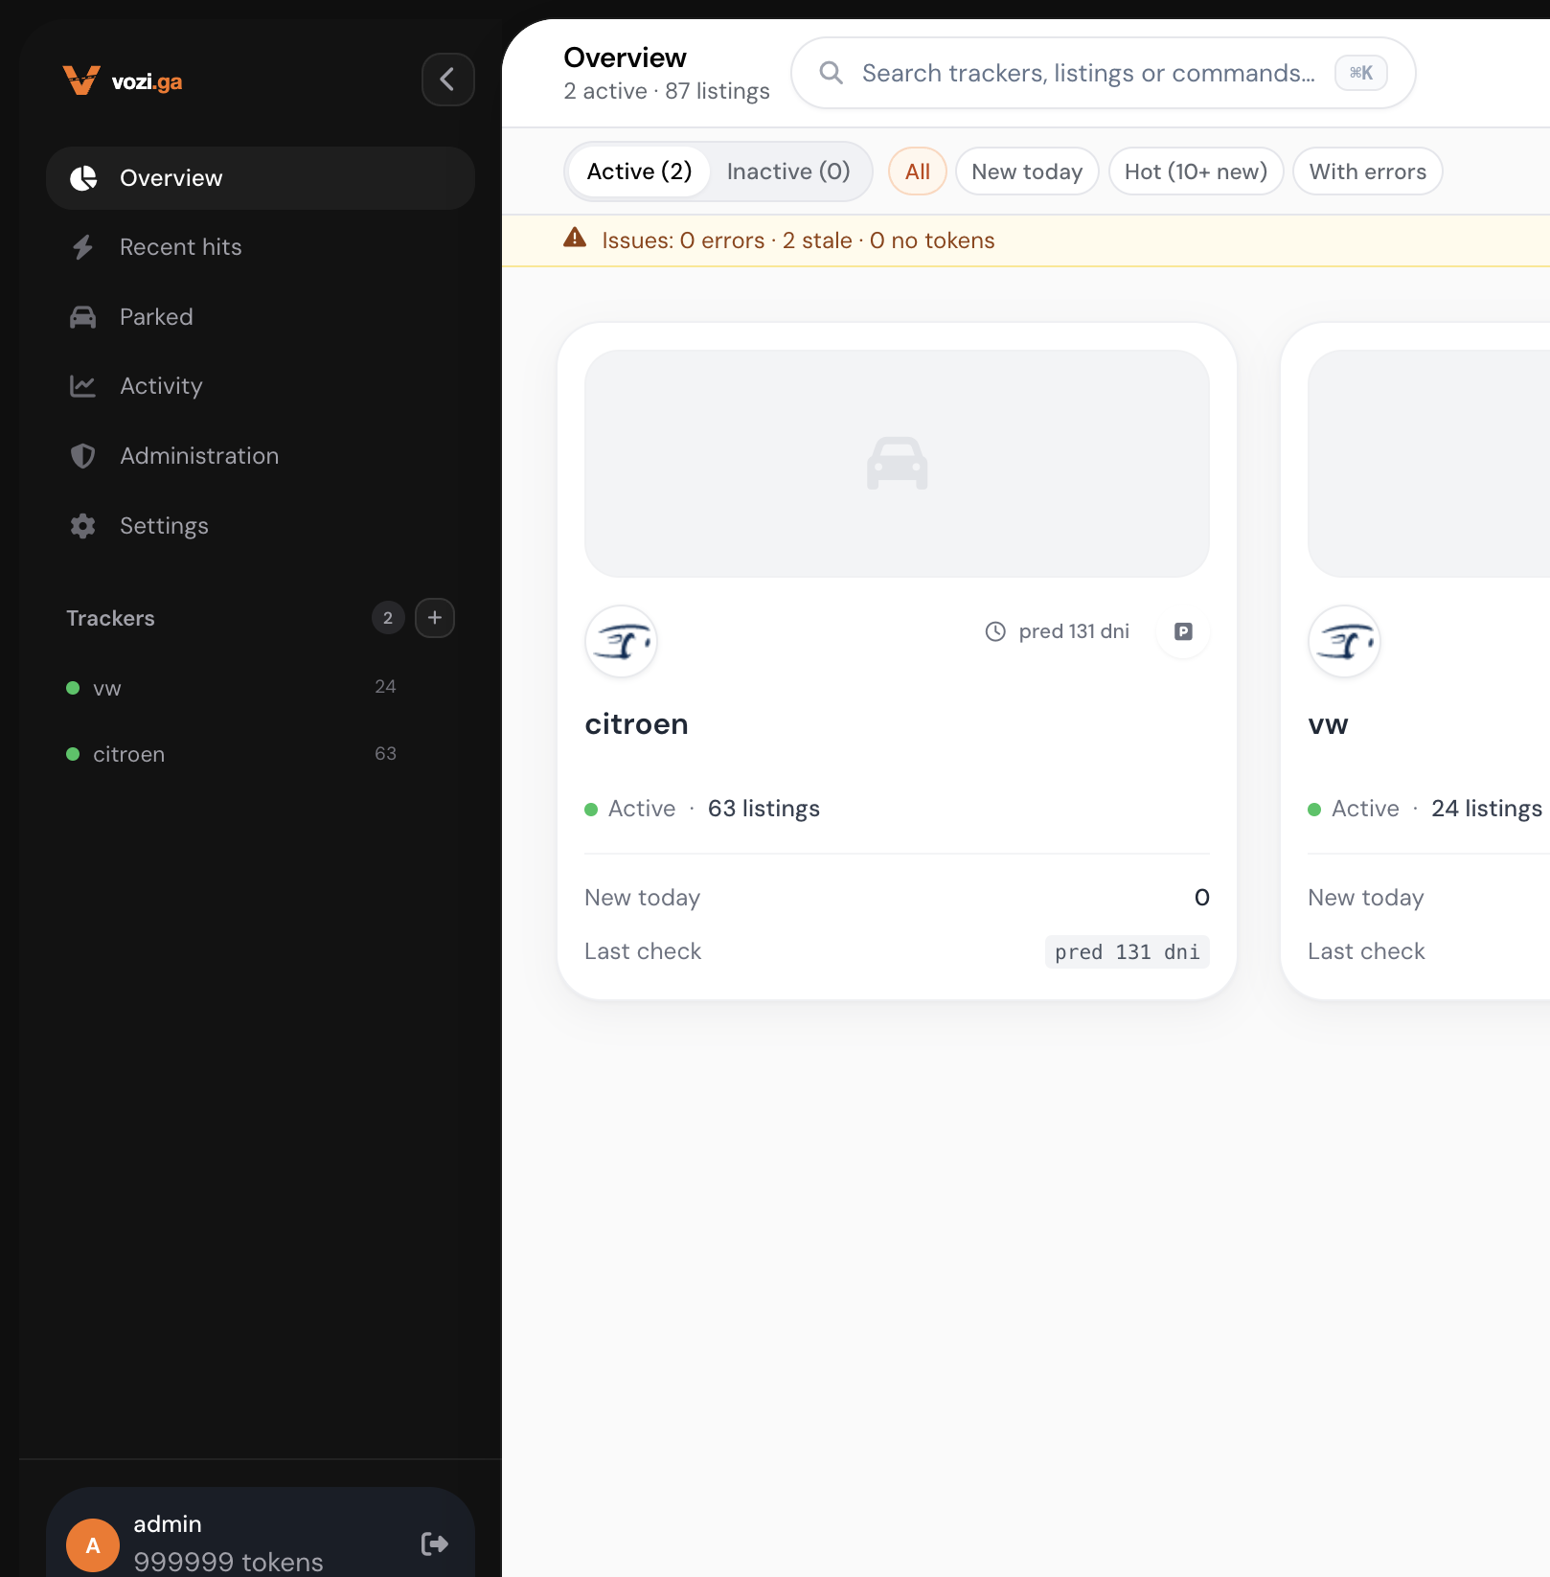This screenshot has height=1577, width=1550.
Task: Open Overview in the sidebar
Action: click(x=261, y=178)
